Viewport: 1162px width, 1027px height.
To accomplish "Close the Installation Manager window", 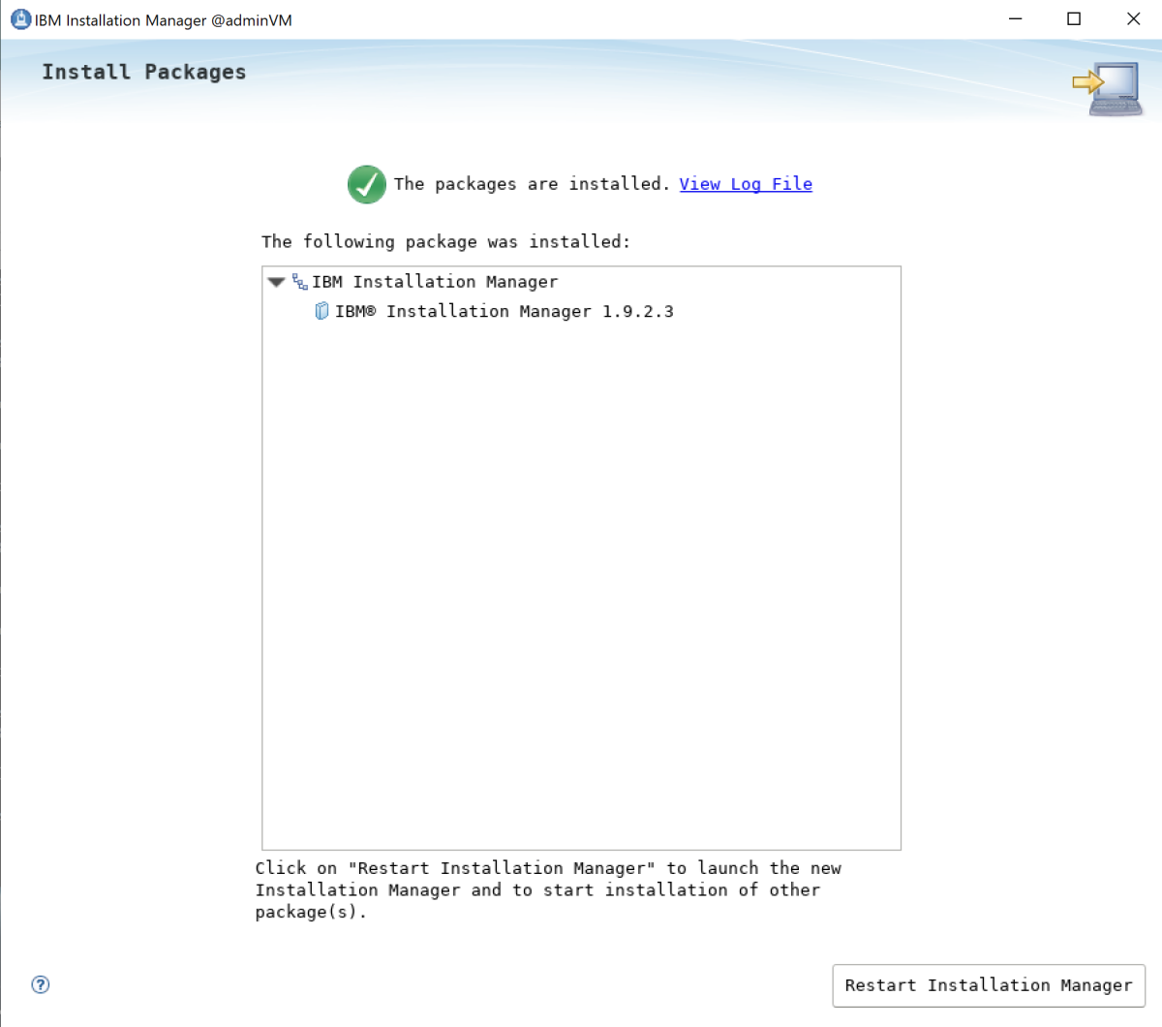I will [x=1133, y=18].
